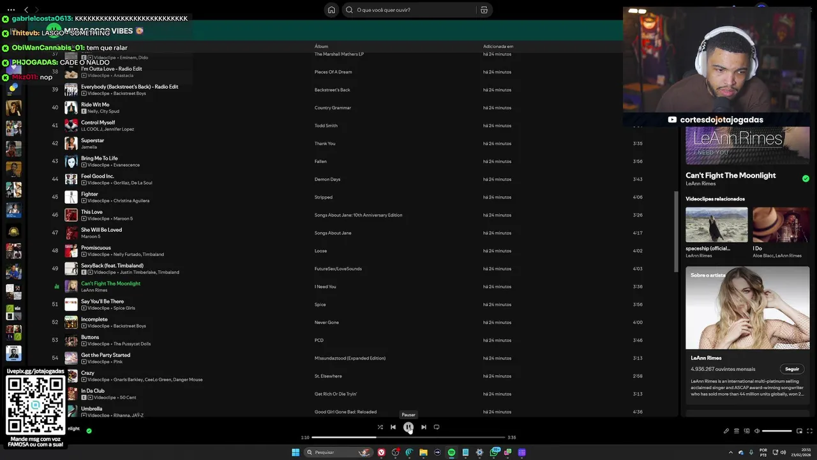Open the Spotify icon in the taskbar
The height and width of the screenshot is (460, 817).
pos(451,452)
